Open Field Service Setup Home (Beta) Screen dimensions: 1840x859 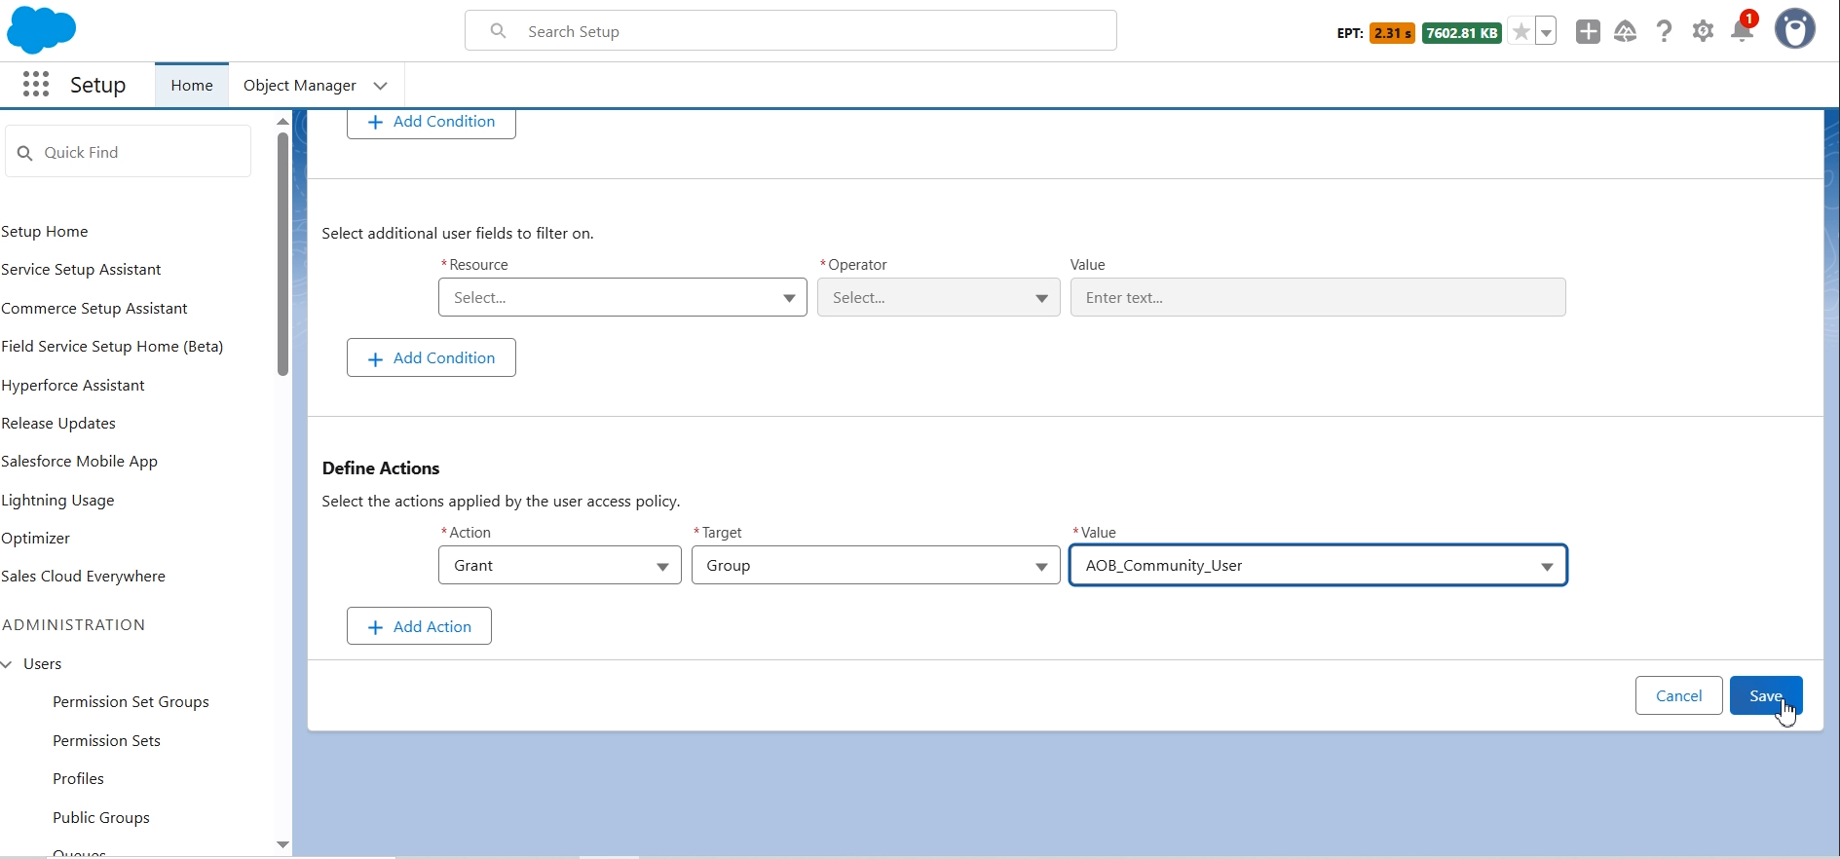[112, 347]
